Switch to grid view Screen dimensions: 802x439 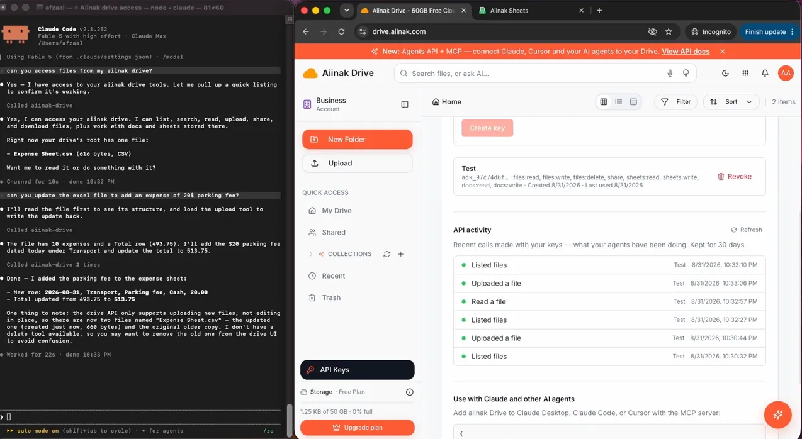pyautogui.click(x=604, y=102)
